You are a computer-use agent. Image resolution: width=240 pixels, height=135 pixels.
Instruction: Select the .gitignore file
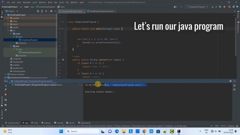click(16, 58)
